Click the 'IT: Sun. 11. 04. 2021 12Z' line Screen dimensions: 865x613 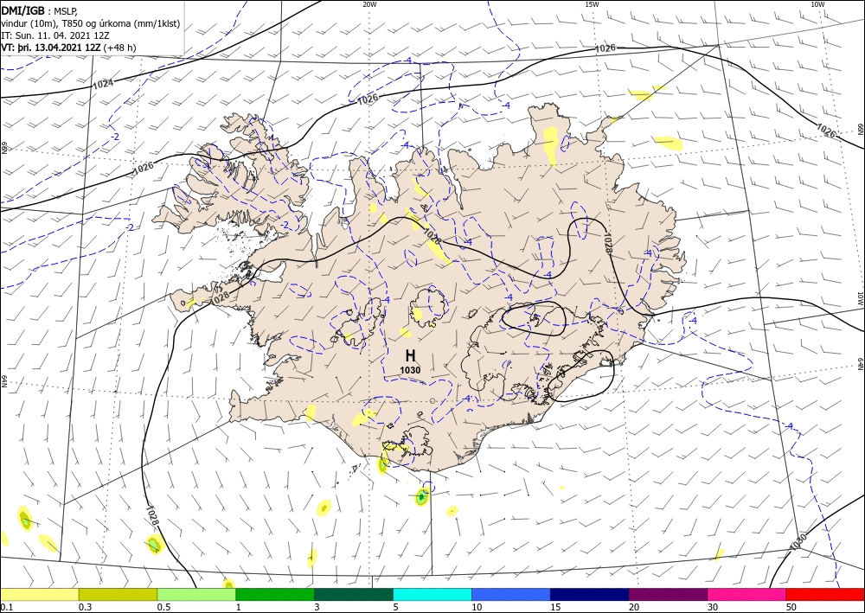[x=55, y=35]
